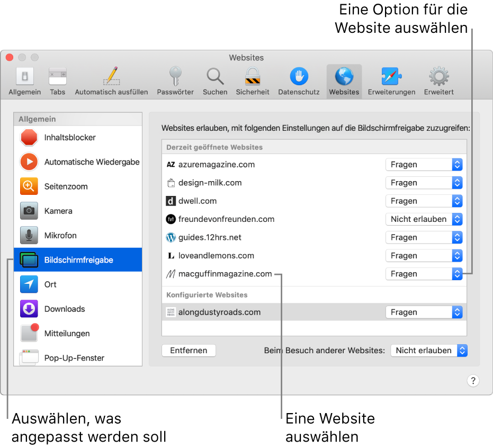Select the Seitenzoom magnifier icon

[x=29, y=186]
